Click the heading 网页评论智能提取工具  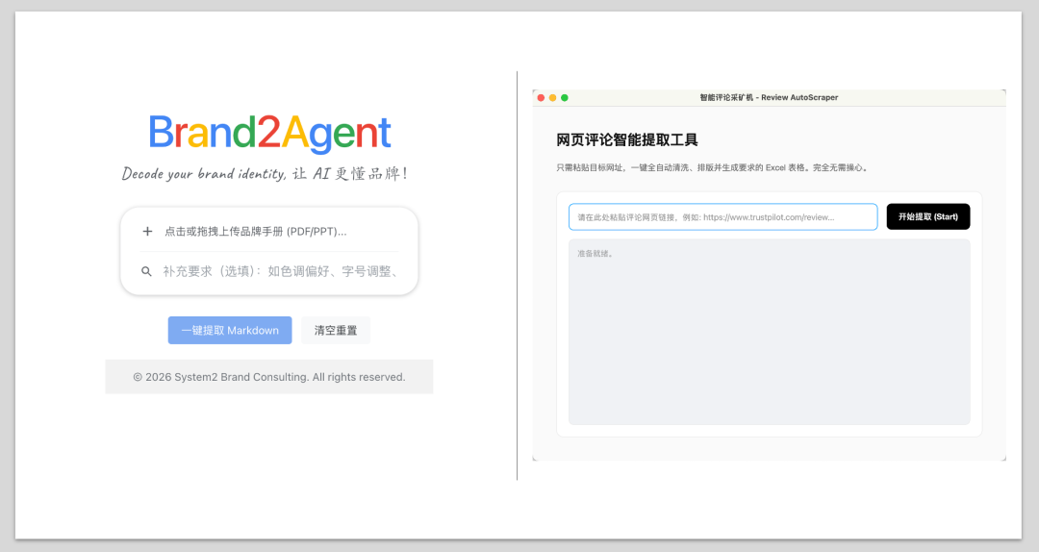(x=627, y=139)
